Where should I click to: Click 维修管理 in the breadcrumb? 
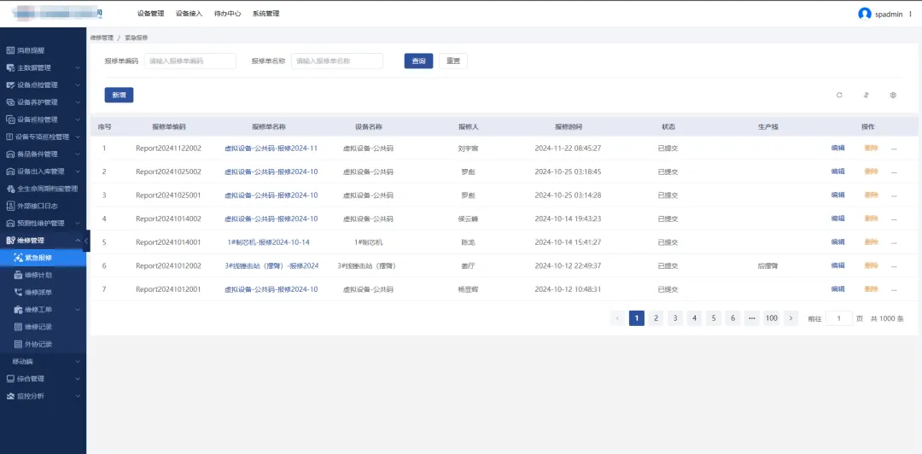pos(102,38)
